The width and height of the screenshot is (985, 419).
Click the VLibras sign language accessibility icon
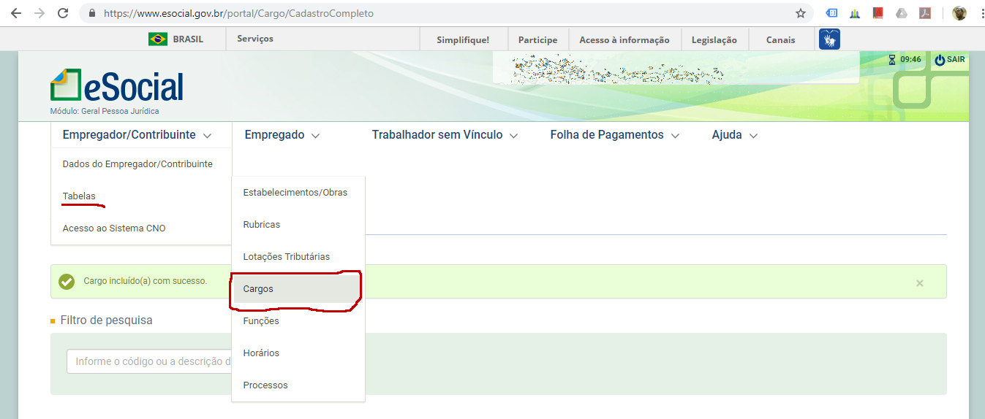click(x=829, y=39)
